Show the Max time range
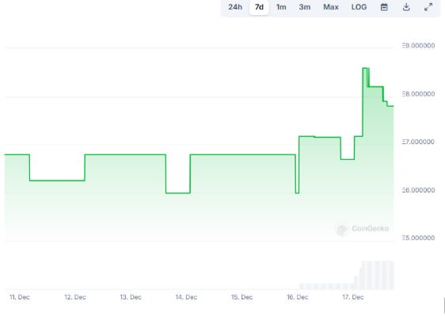The image size is (445, 316). [331, 7]
